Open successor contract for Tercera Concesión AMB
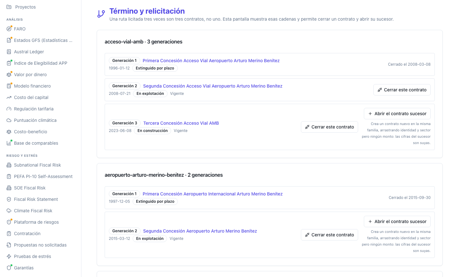 (397, 114)
